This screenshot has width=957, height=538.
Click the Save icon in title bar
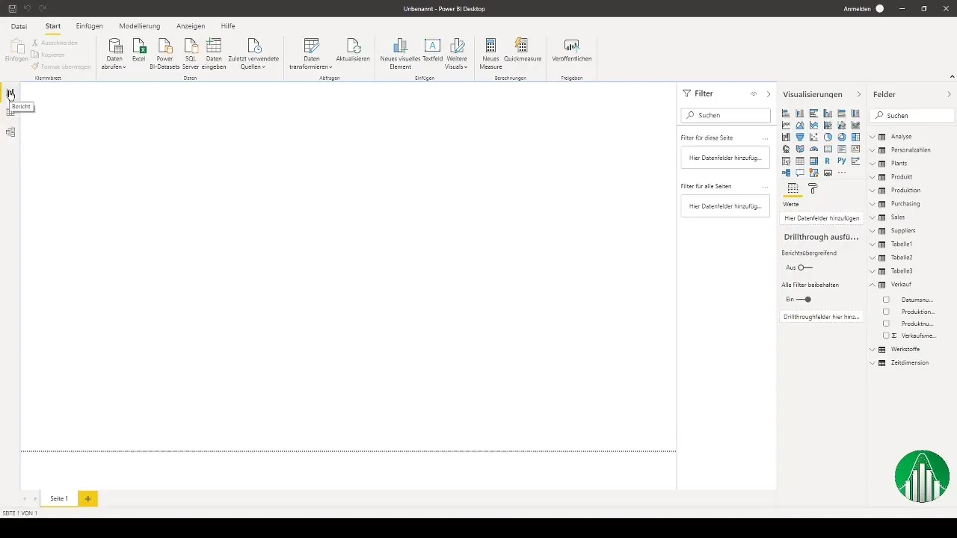tap(12, 8)
